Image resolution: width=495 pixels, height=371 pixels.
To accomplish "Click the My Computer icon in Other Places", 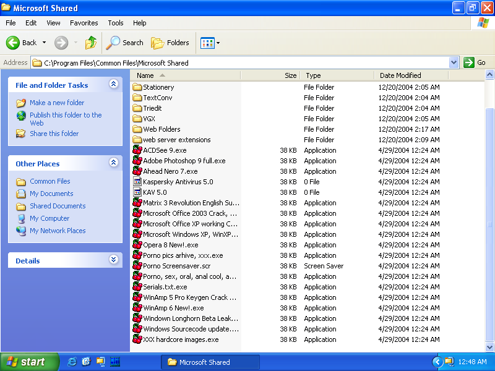I will (21, 218).
